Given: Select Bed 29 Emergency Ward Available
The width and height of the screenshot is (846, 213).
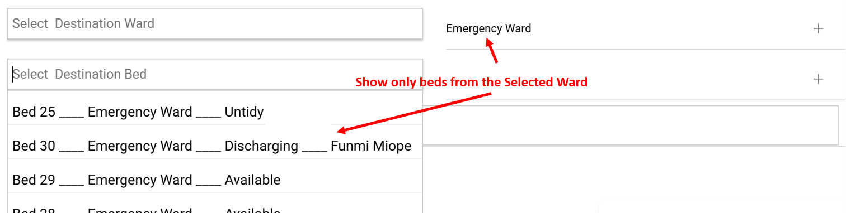Looking at the screenshot, I should tap(215, 180).
